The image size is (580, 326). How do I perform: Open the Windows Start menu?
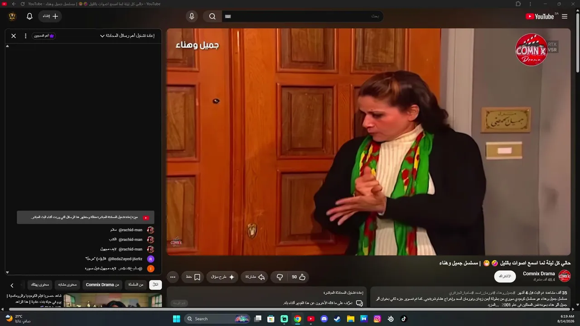point(177,319)
